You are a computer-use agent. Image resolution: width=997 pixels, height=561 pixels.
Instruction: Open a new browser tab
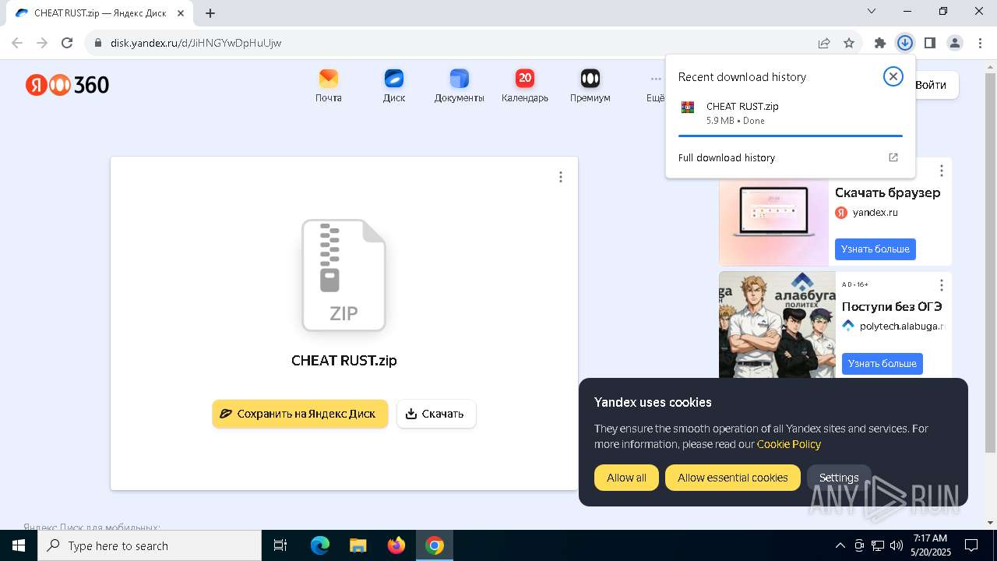click(210, 13)
